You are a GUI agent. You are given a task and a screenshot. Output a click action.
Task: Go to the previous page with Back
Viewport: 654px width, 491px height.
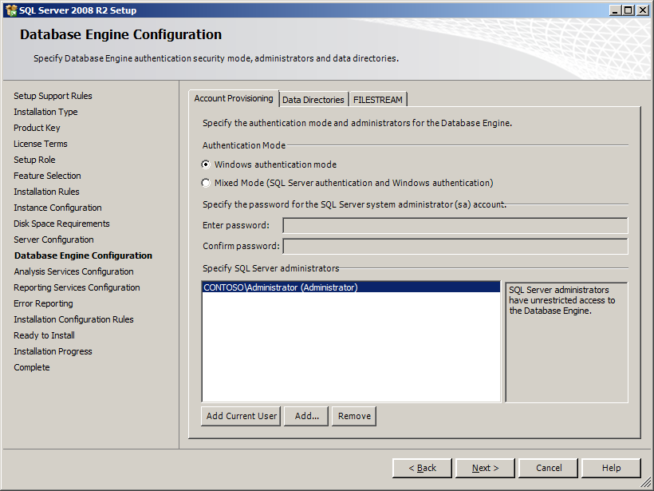tap(422, 468)
